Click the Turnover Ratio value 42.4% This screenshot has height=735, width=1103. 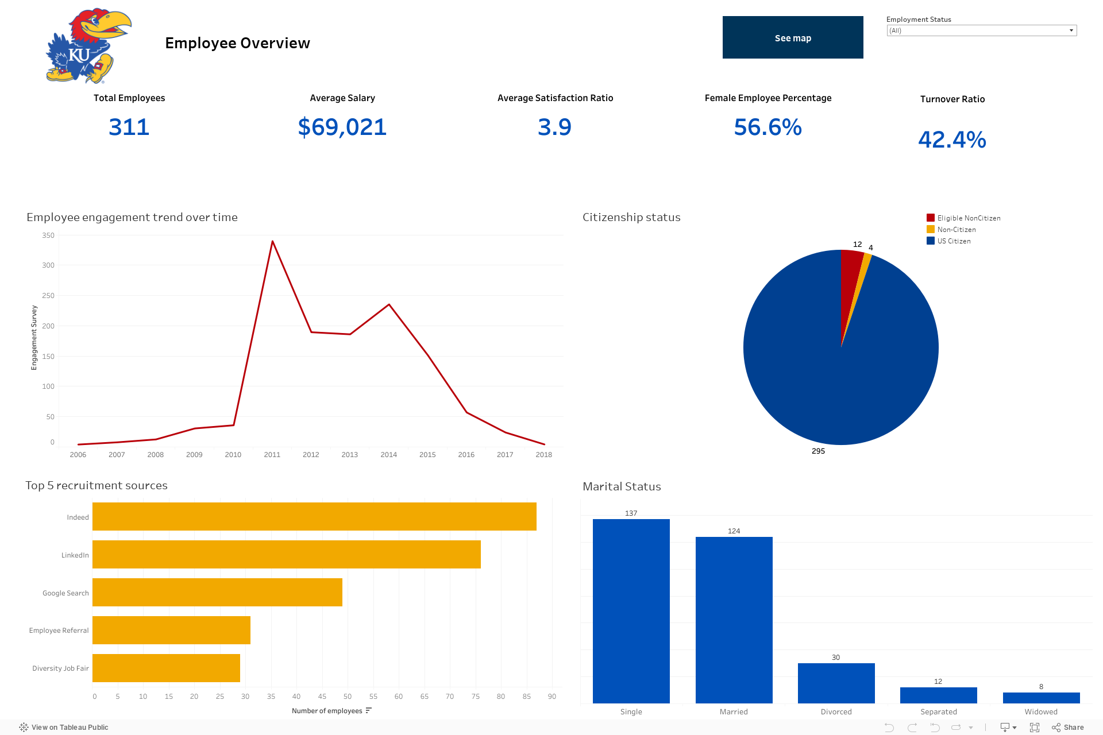(x=952, y=140)
